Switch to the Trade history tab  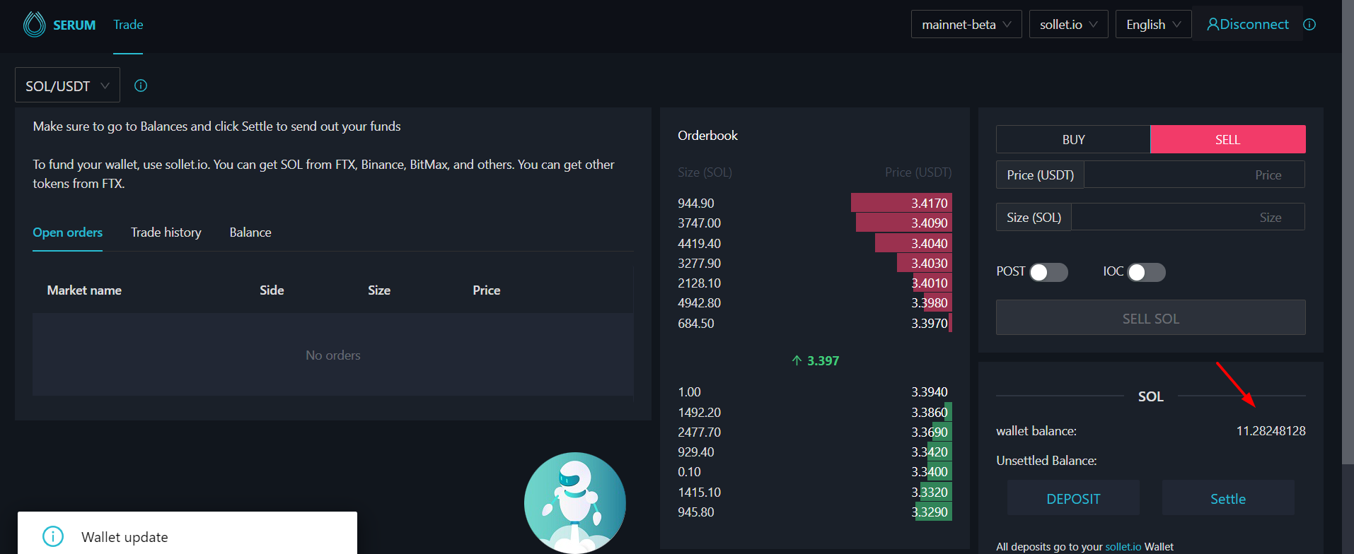pyautogui.click(x=166, y=232)
